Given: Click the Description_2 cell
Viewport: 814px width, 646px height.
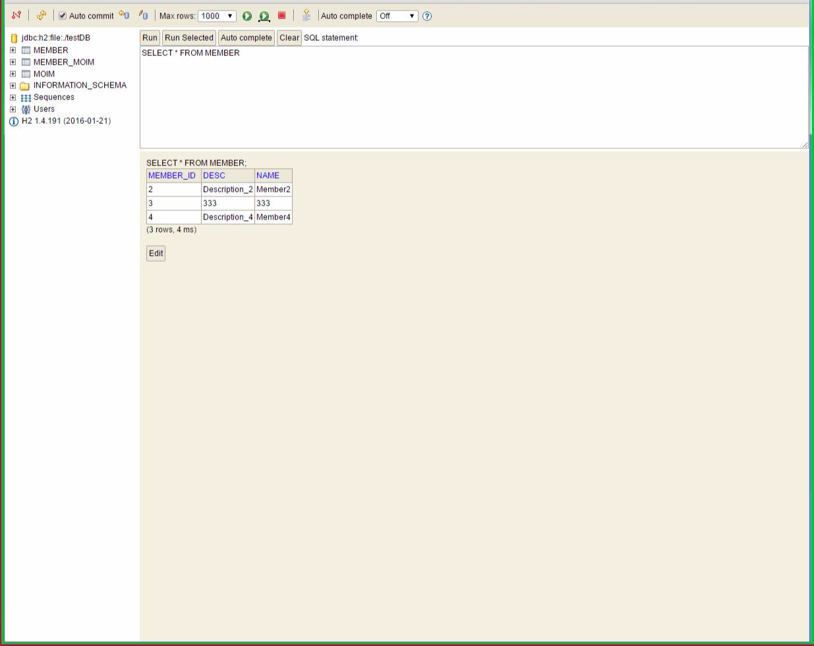Looking at the screenshot, I should (x=228, y=189).
